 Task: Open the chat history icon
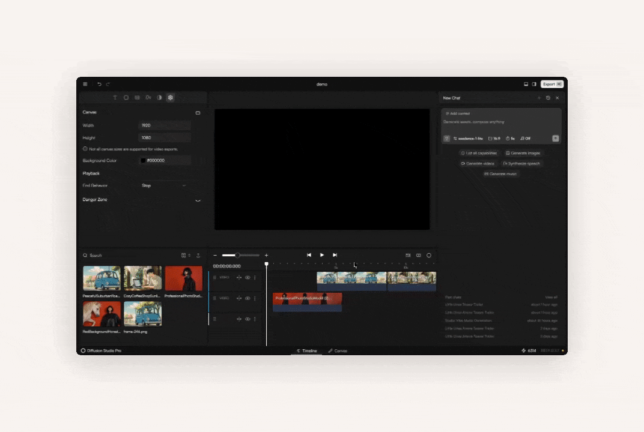tap(548, 98)
